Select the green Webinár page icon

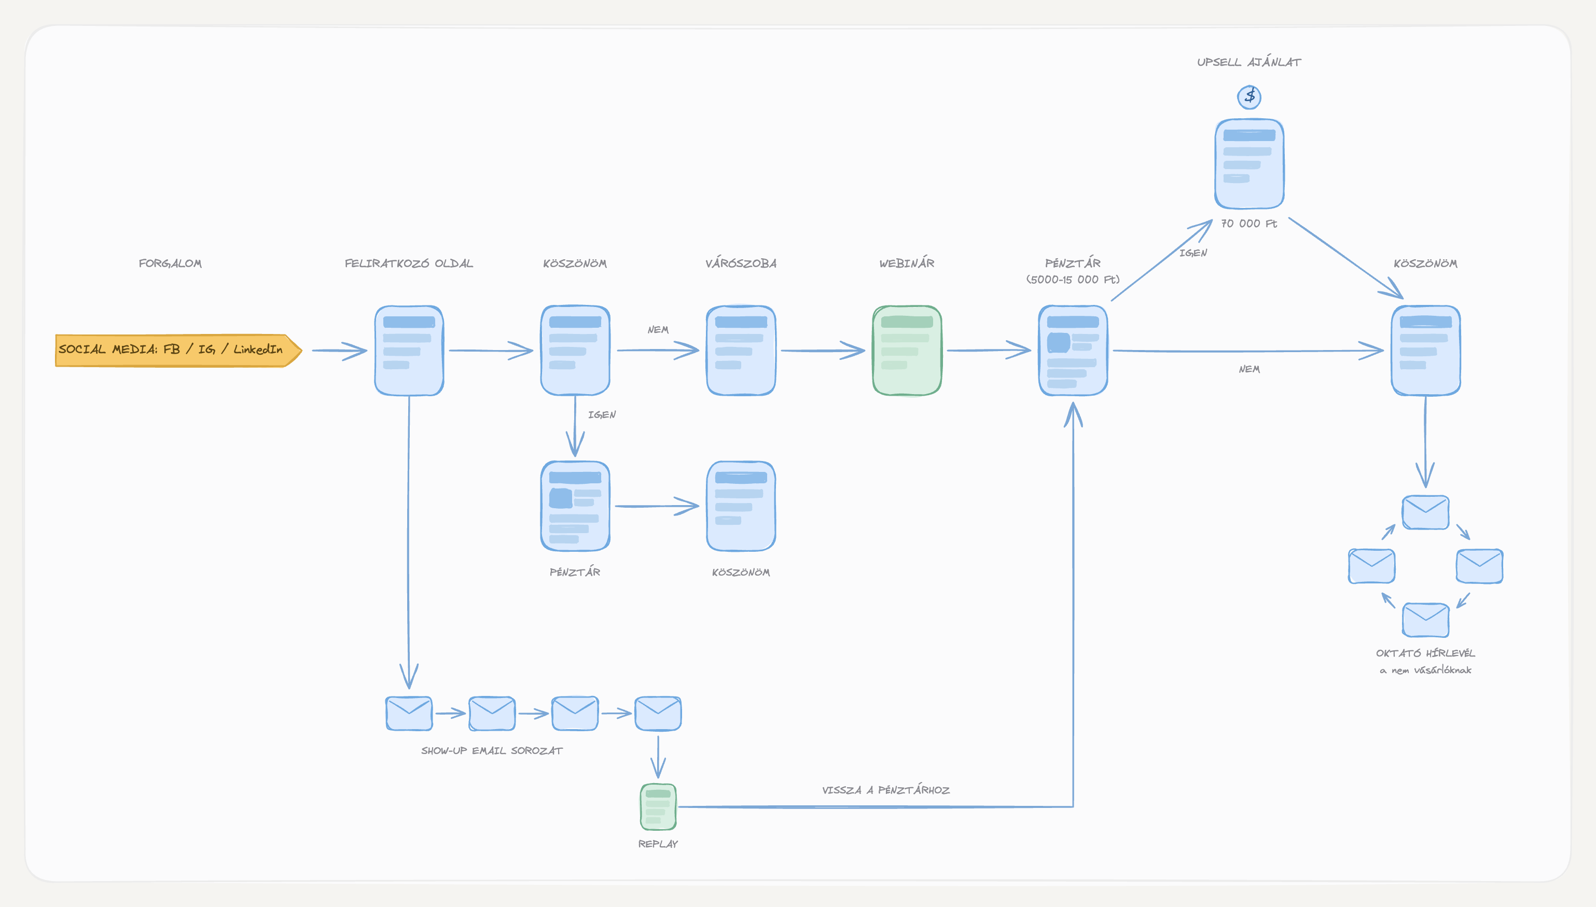[907, 350]
